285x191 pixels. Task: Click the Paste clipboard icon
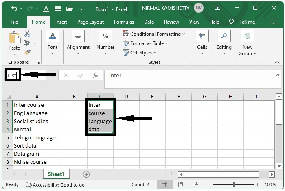click(14, 39)
